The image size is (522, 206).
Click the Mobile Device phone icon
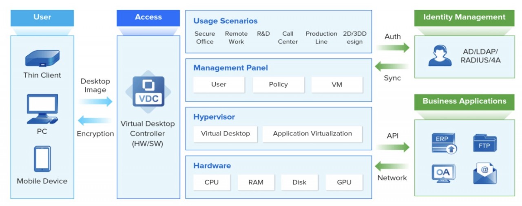tap(42, 159)
